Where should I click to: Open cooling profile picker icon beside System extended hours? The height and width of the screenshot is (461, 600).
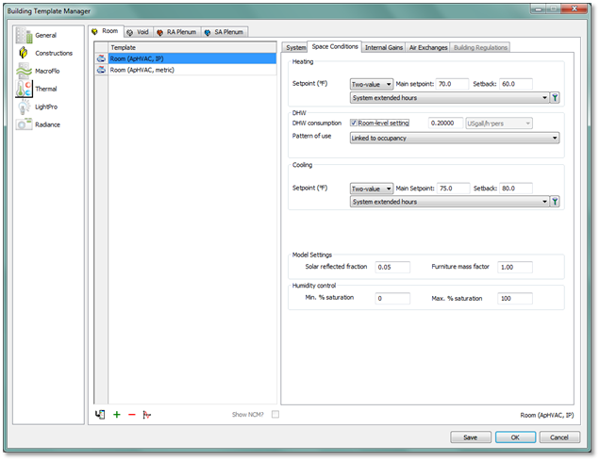(x=555, y=201)
